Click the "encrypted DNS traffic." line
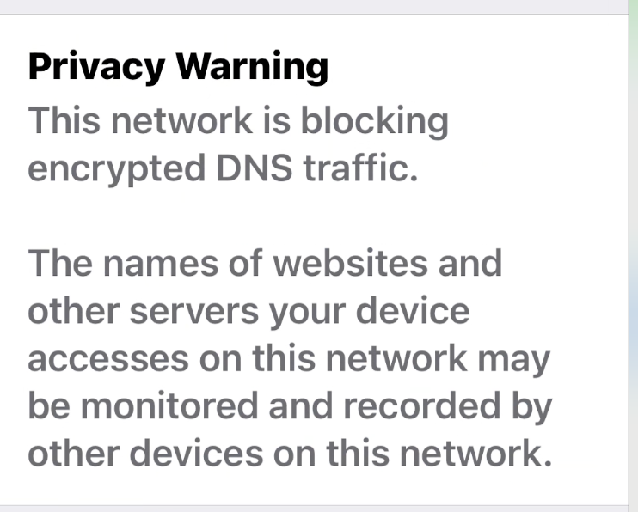This screenshot has width=638, height=512. pyautogui.click(x=223, y=168)
